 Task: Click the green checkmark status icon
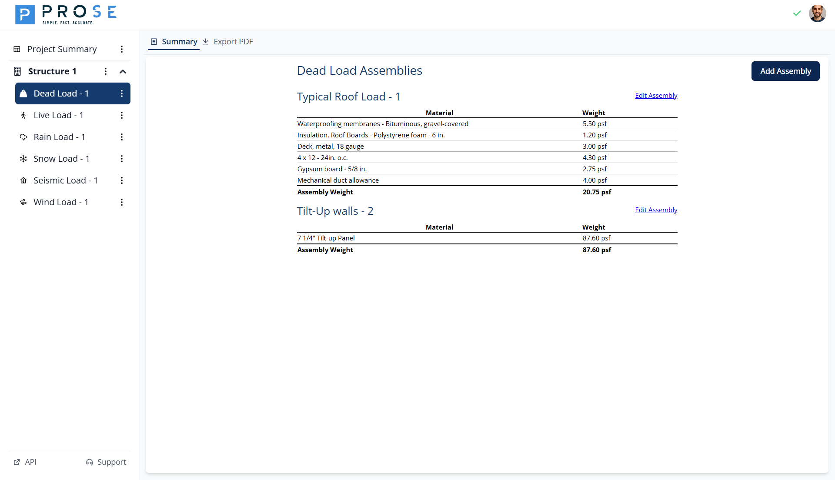tap(797, 13)
